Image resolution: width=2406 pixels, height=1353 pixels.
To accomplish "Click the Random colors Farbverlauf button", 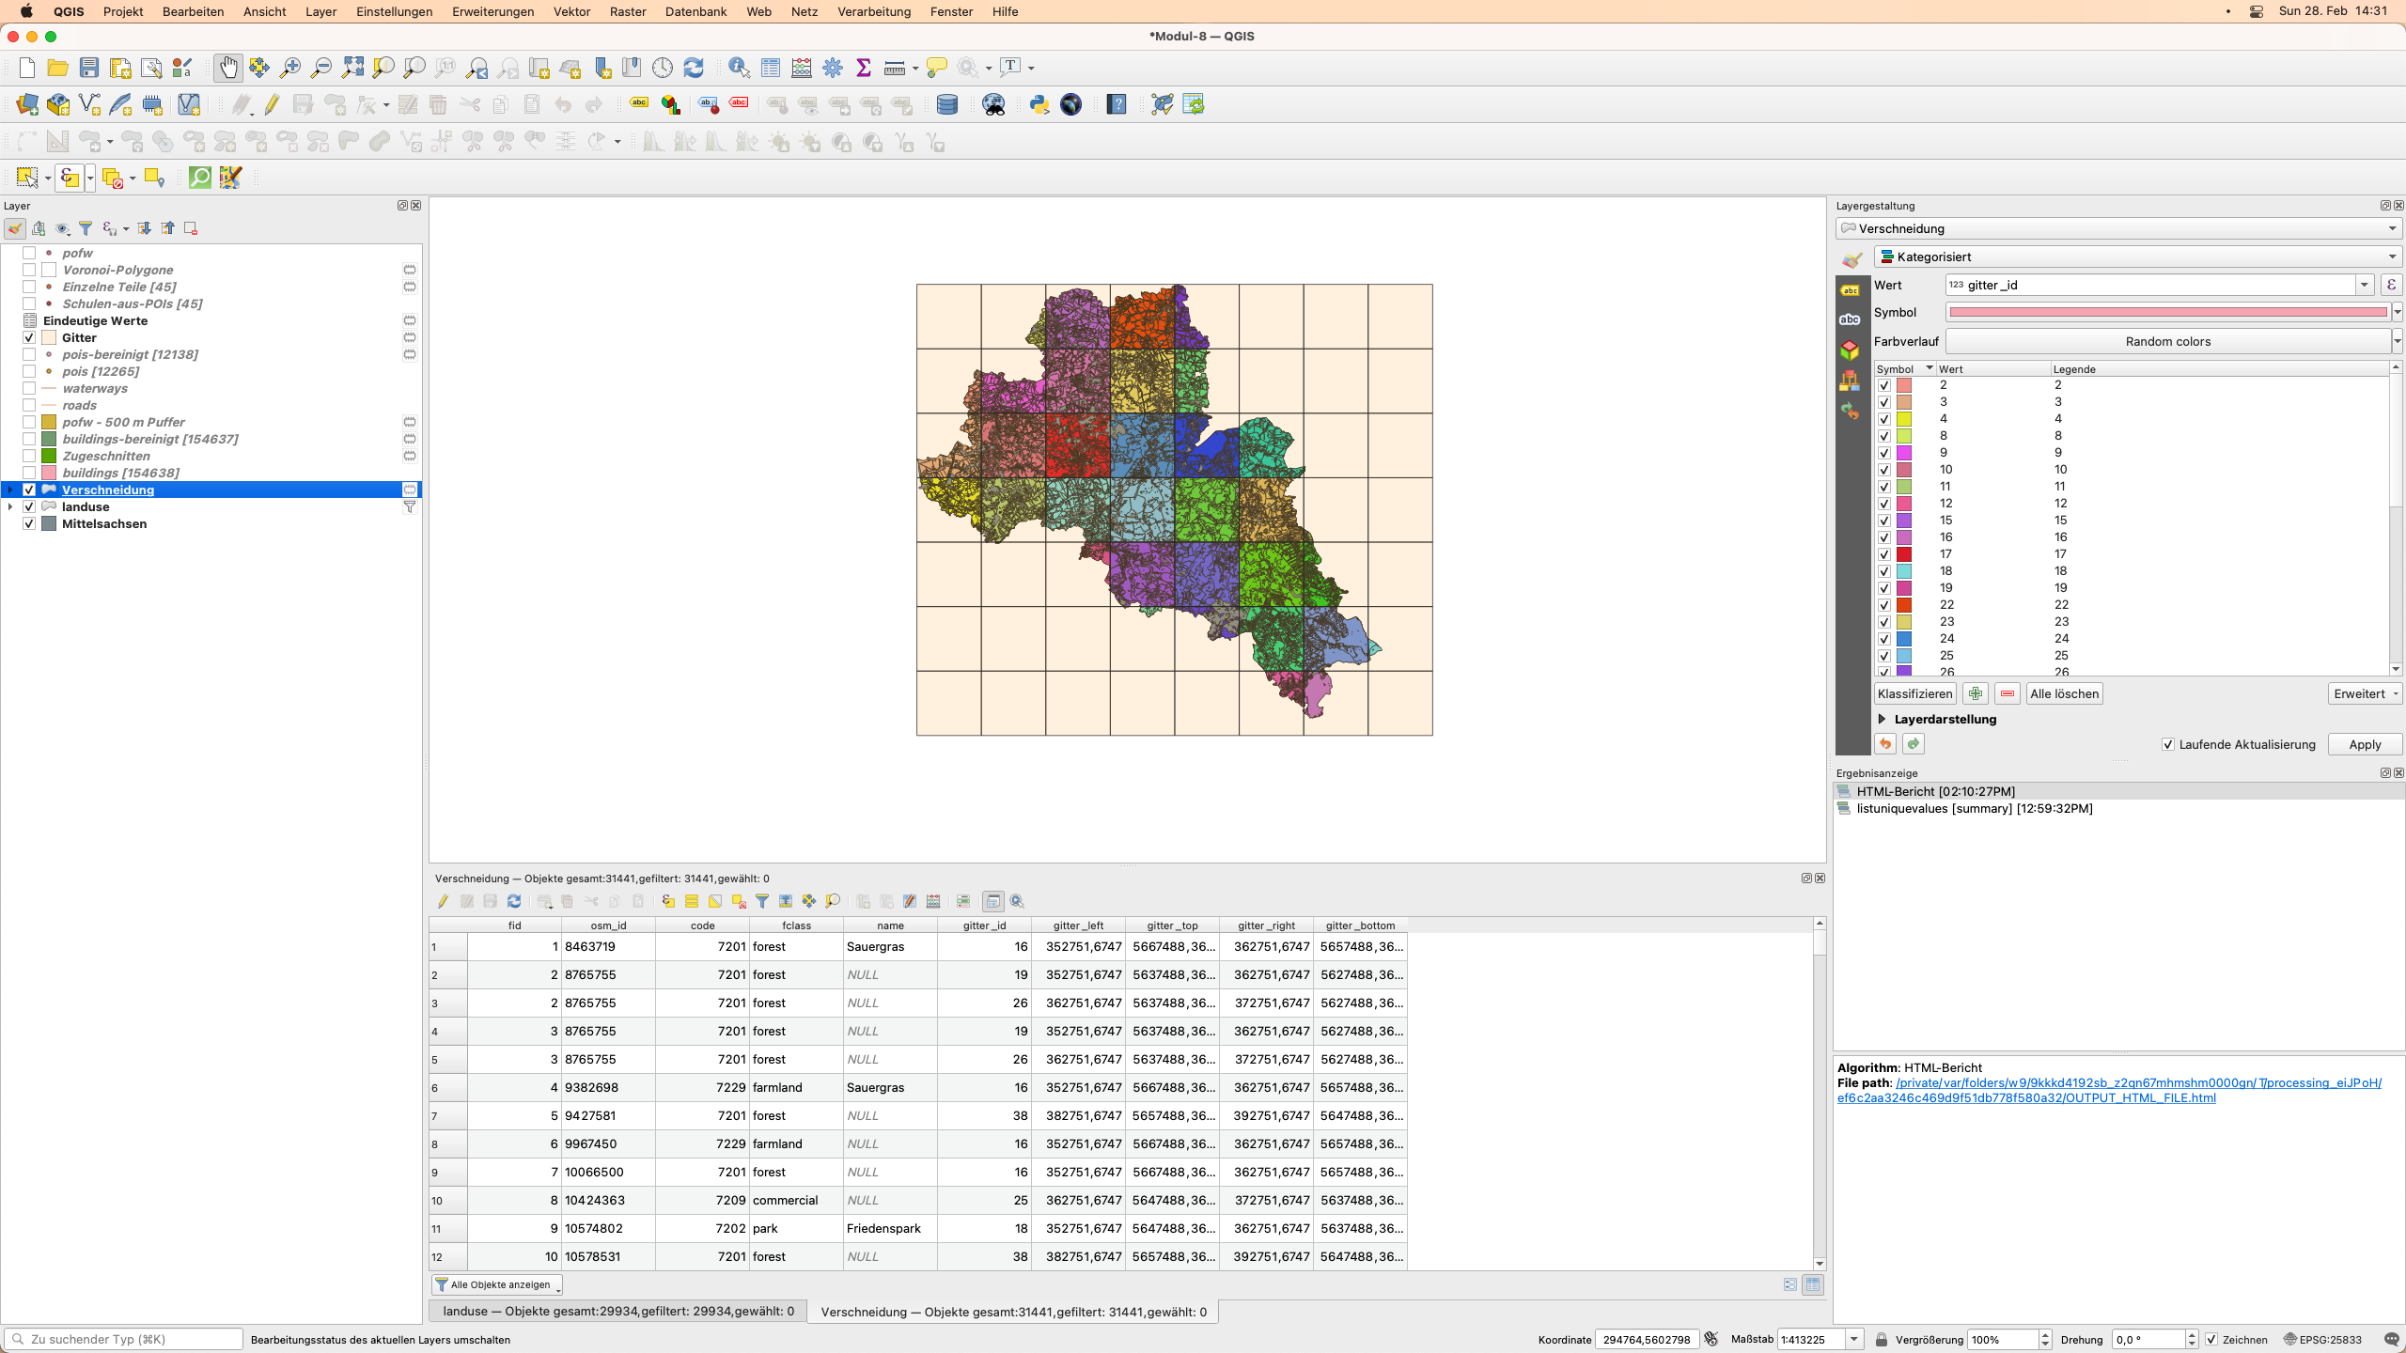I will (2168, 341).
